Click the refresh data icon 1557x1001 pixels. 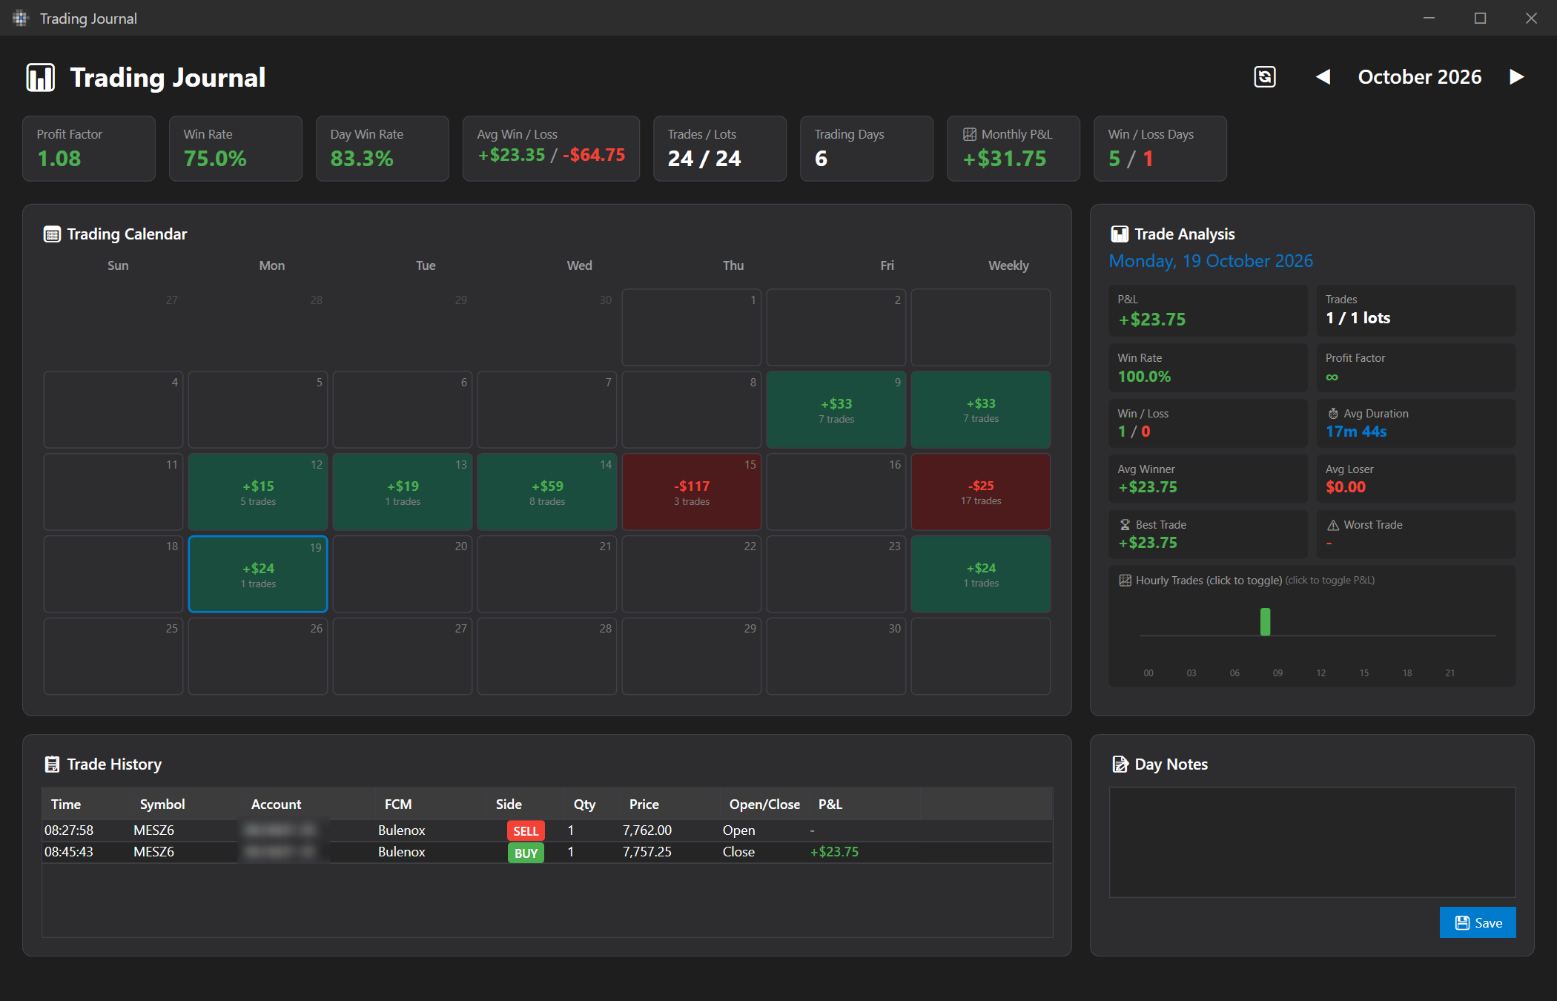[1265, 76]
